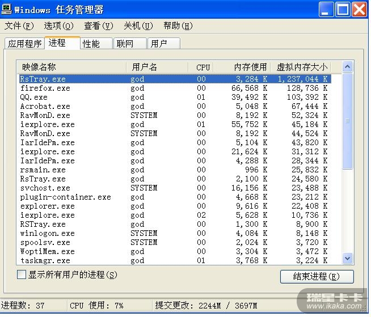Click the 提交更改: 2244M / 3697M status entry

(x=206, y=305)
